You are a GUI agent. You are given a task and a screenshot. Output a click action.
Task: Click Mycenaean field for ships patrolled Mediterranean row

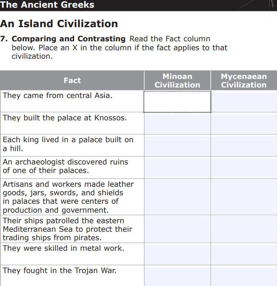pyautogui.click(x=244, y=229)
